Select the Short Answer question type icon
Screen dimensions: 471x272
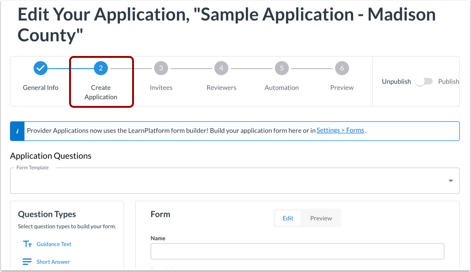tap(27, 261)
